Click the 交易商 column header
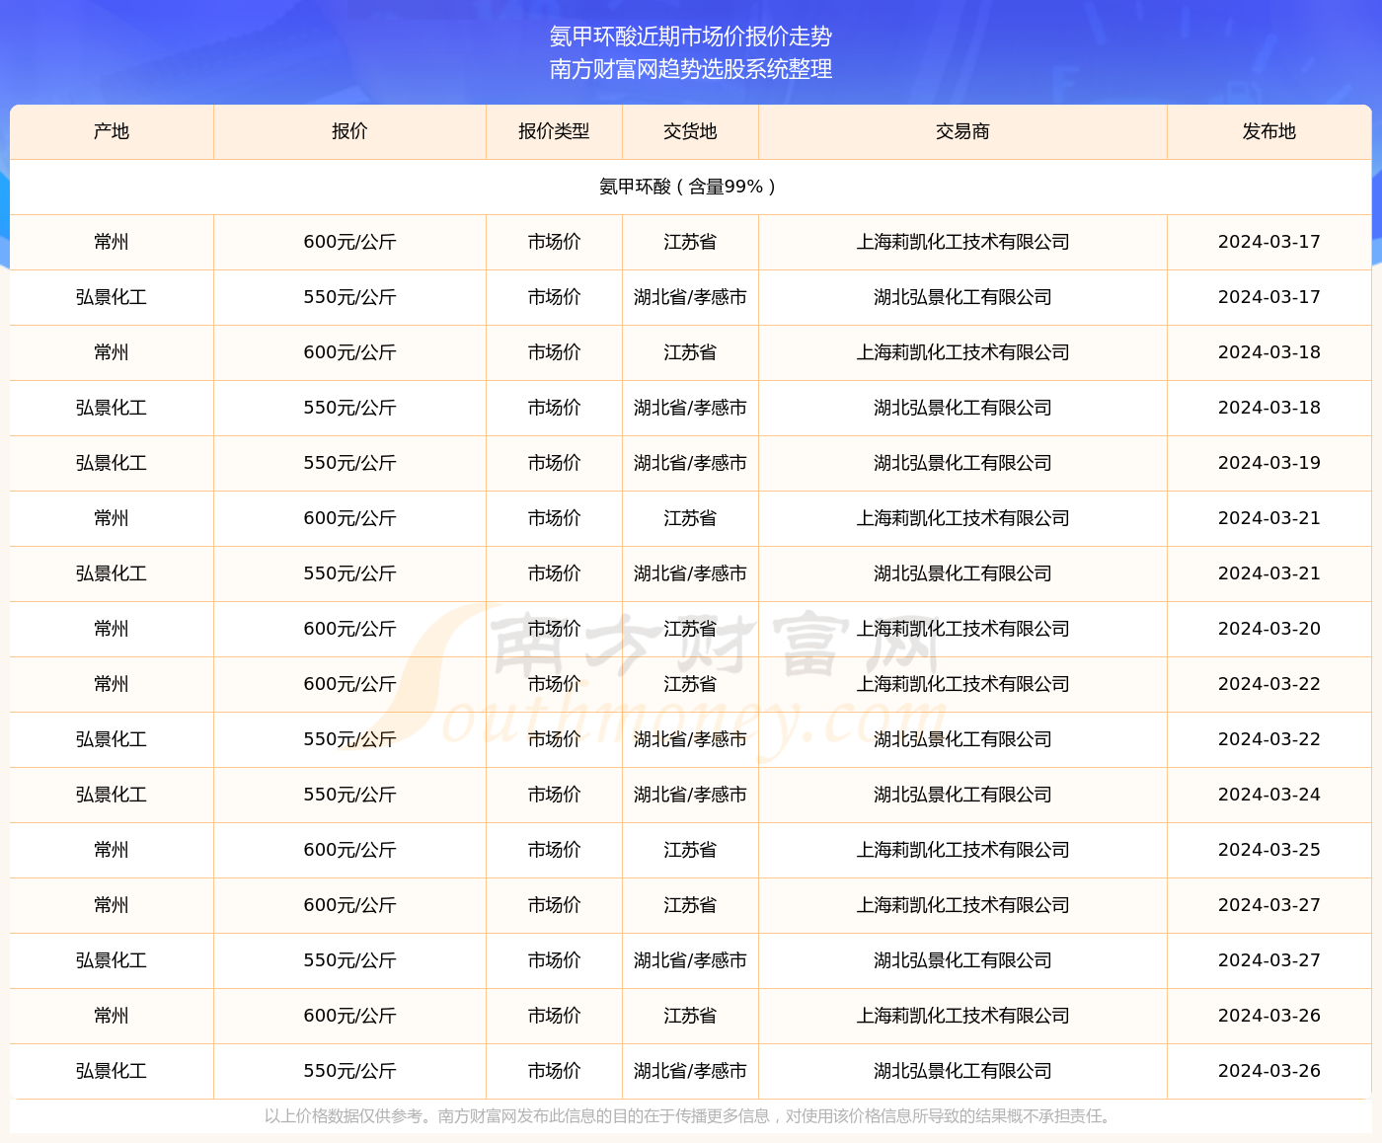Viewport: 1382px width, 1143px height. pyautogui.click(x=962, y=131)
